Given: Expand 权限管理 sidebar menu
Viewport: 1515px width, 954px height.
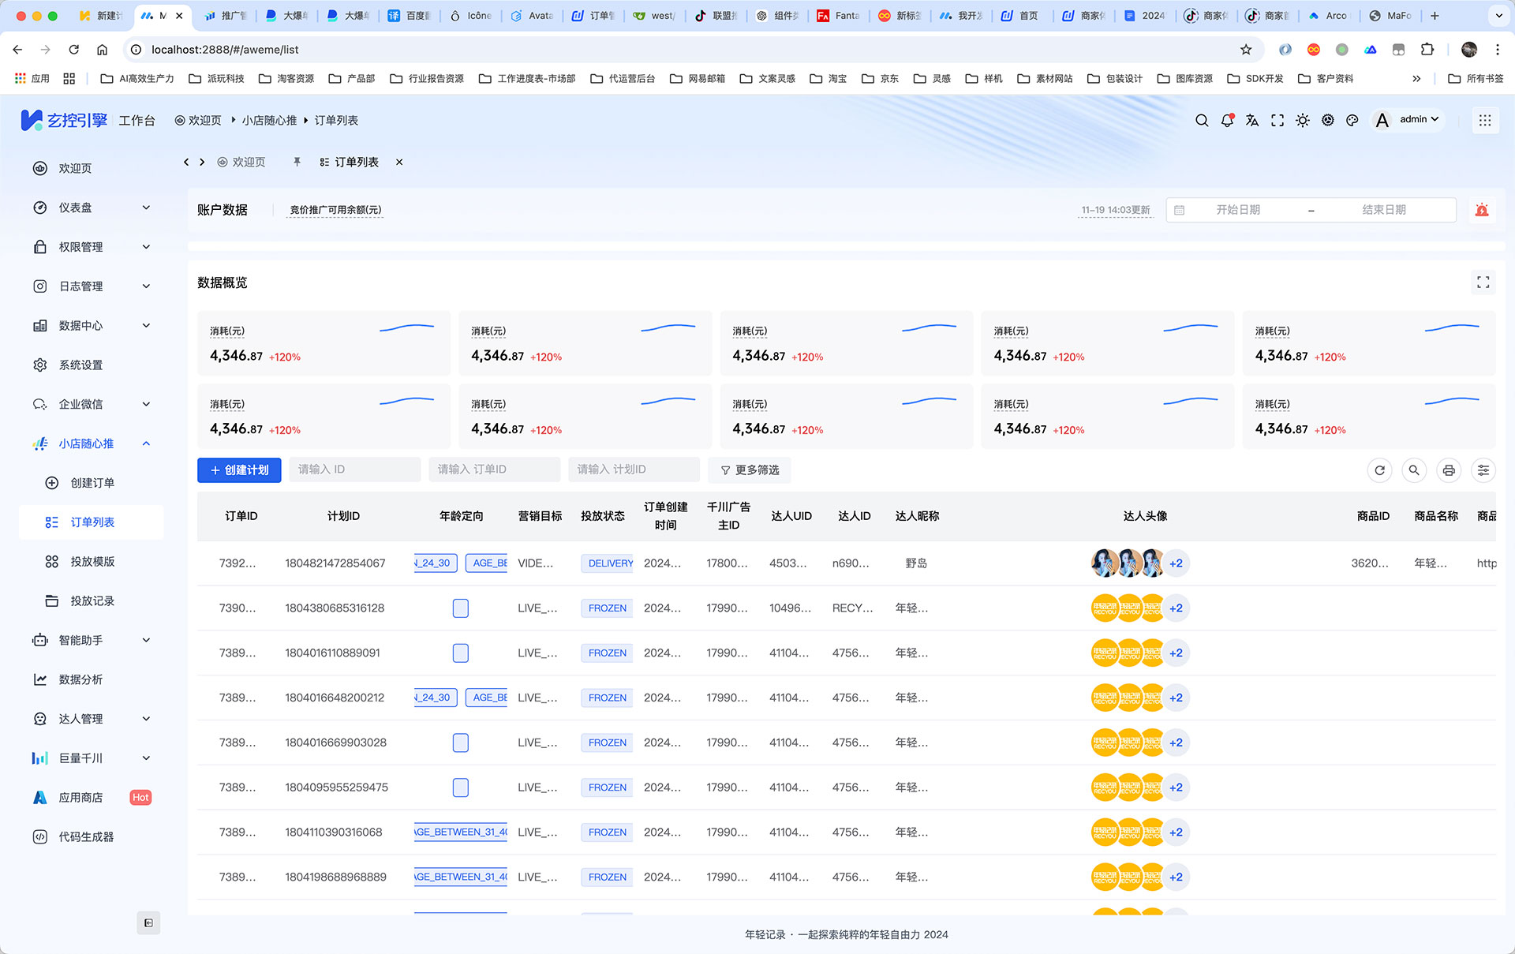Looking at the screenshot, I should point(92,247).
